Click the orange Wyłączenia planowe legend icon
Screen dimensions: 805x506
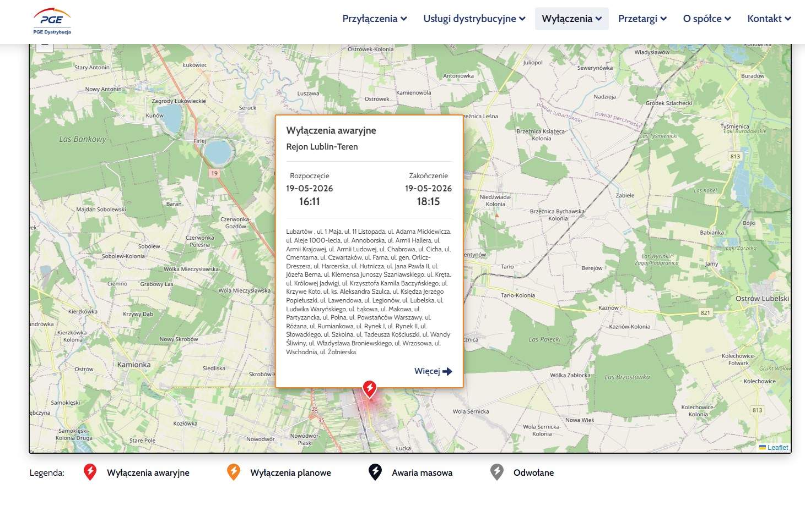[x=234, y=472]
